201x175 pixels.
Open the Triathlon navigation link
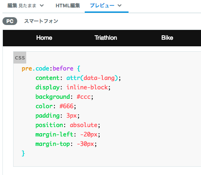106,38
